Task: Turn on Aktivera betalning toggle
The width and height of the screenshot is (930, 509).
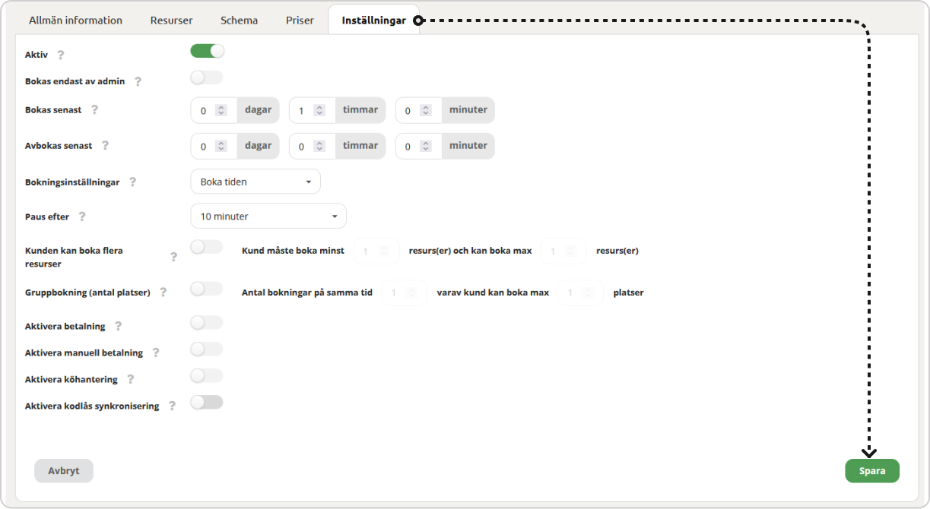Action: [206, 323]
